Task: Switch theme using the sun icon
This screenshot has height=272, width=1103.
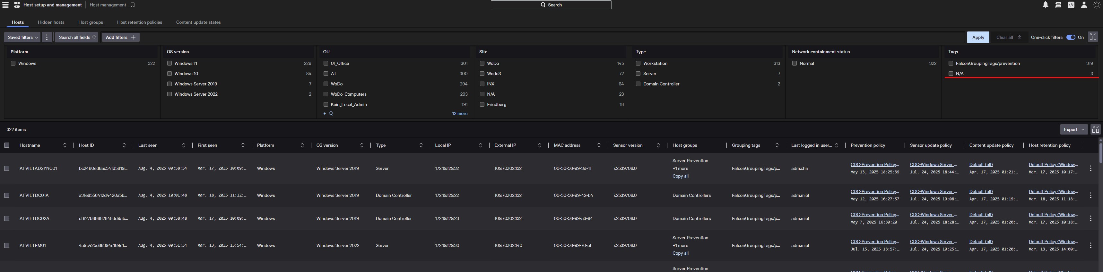Action: 1097,5
